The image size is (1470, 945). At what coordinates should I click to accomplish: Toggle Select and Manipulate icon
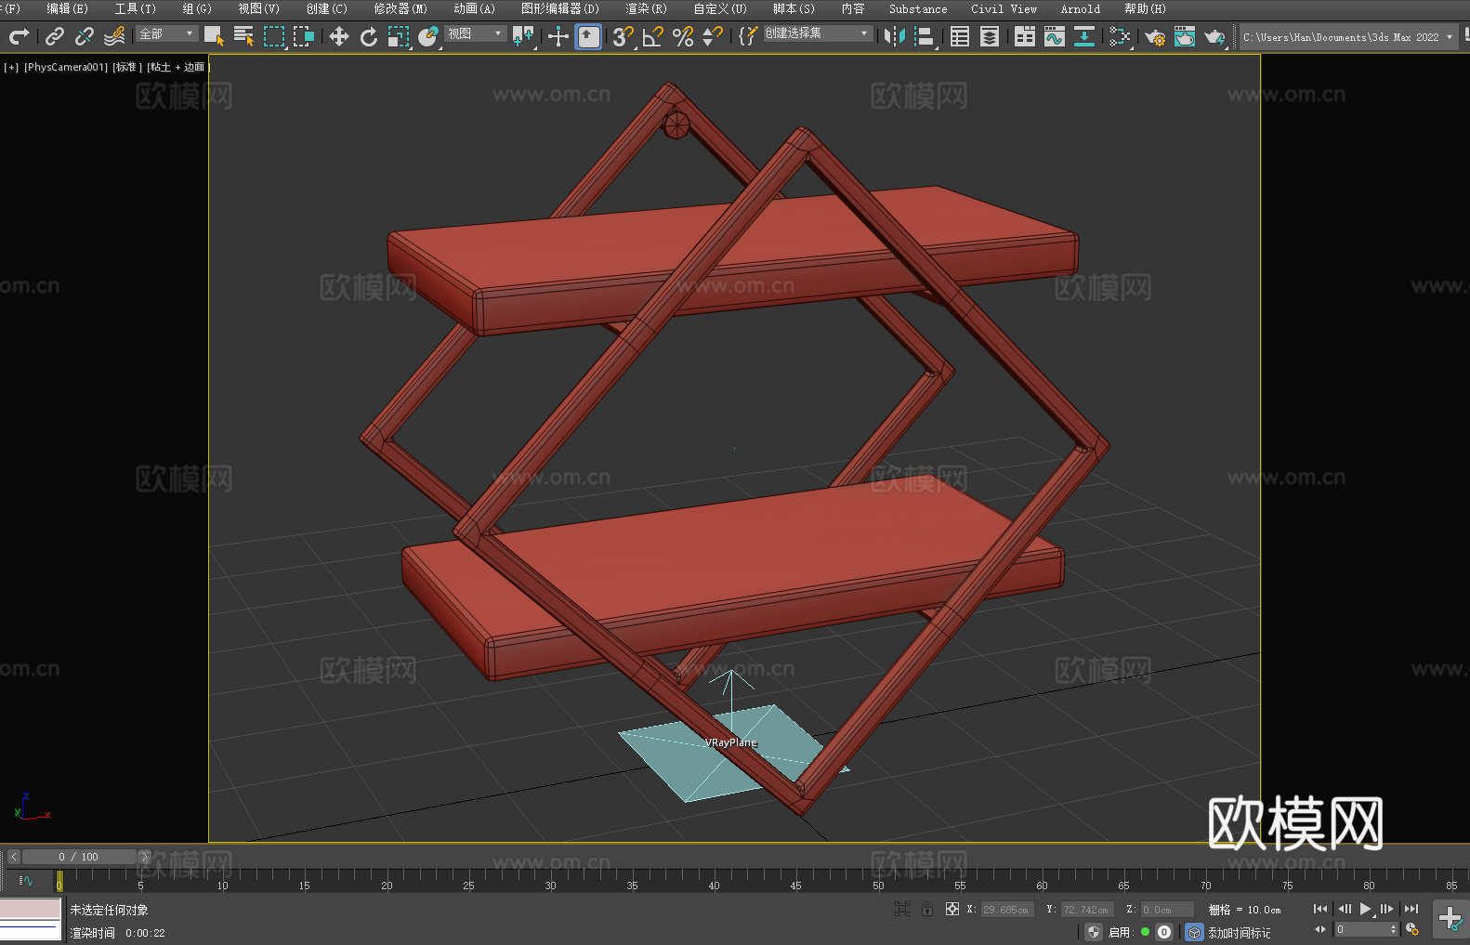tap(558, 37)
